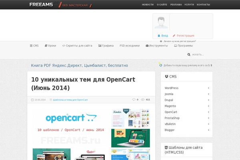The image size is (240, 160).
Task: Expand the WordPress sidebar chevron
Action: pyautogui.click(x=208, y=88)
